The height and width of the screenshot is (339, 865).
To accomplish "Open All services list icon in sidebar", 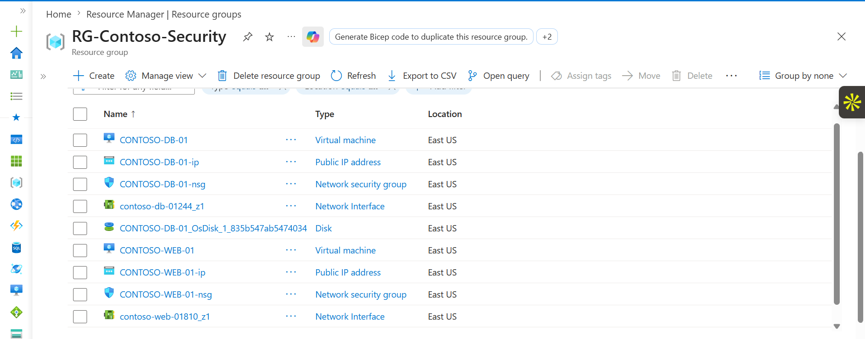I will [16, 96].
